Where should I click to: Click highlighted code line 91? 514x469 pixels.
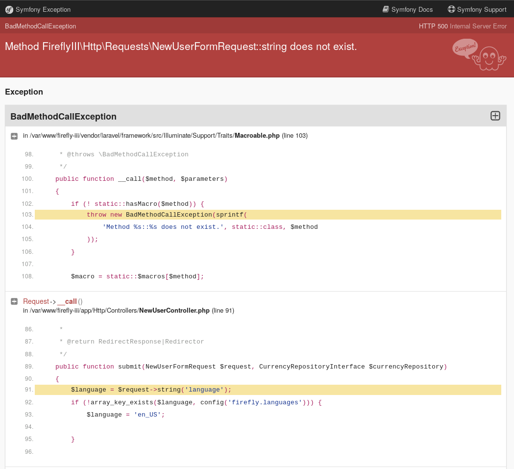pyautogui.click(x=268, y=390)
